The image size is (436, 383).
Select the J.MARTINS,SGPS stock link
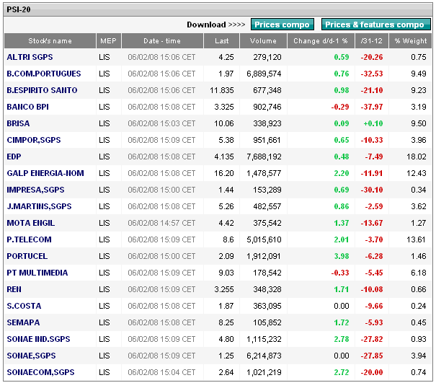39,206
